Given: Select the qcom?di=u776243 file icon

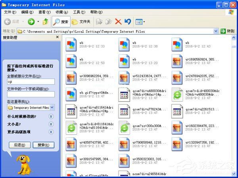Looking at the screenshot, I should pyautogui.click(x=124, y=111).
